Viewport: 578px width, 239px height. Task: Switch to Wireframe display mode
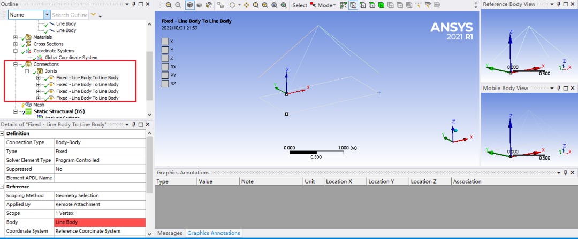coord(209,5)
